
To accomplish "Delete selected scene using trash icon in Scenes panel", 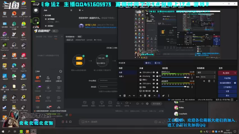I will [x=125, y=96].
